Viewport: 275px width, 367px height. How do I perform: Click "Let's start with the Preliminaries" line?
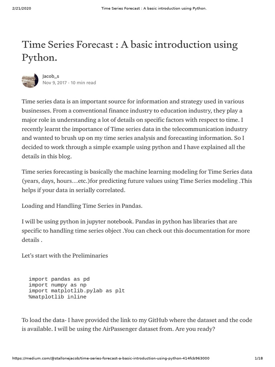tap(64, 256)
